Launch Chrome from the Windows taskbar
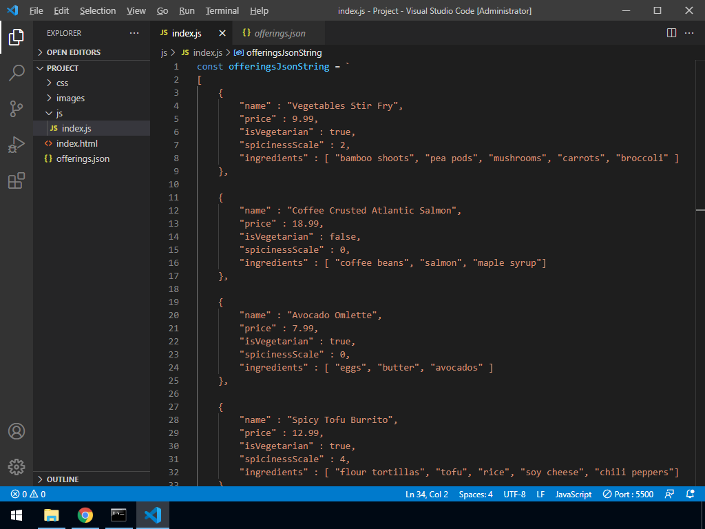Viewport: 705px width, 529px height. (x=85, y=515)
